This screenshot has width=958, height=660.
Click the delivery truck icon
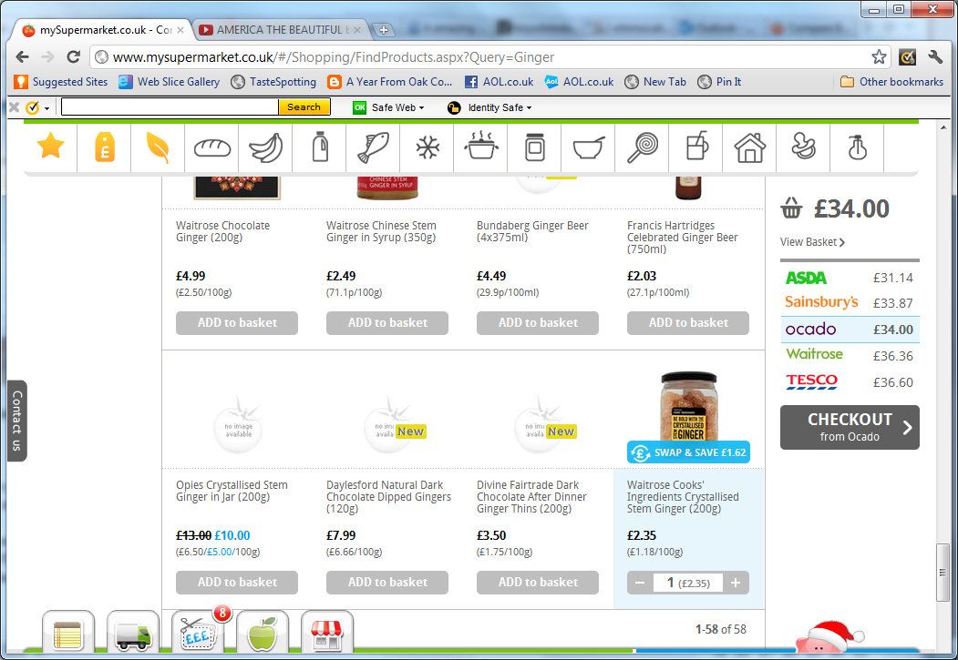(132, 633)
